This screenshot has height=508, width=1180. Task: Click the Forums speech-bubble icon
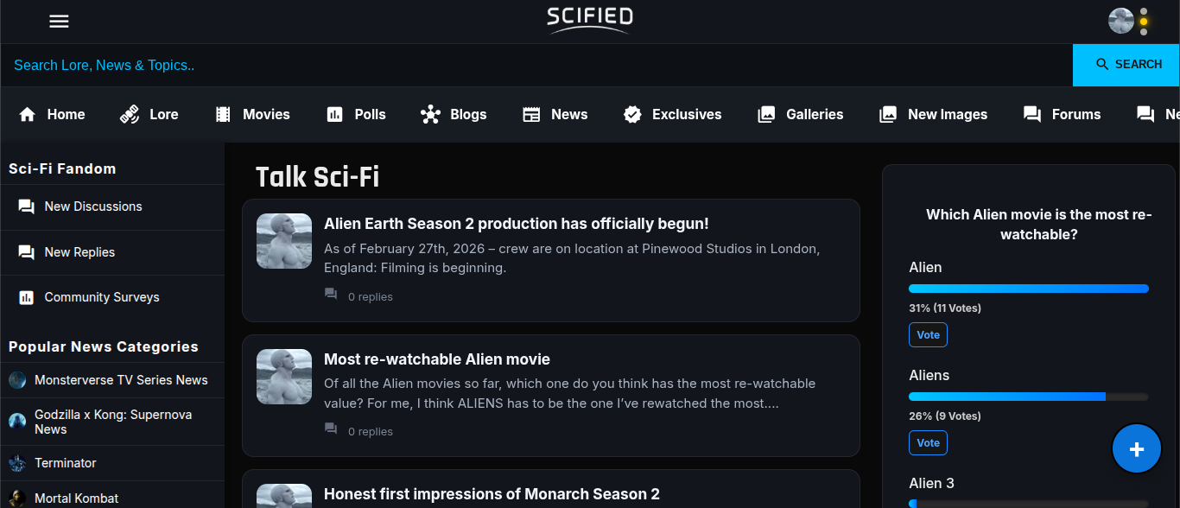point(1031,113)
